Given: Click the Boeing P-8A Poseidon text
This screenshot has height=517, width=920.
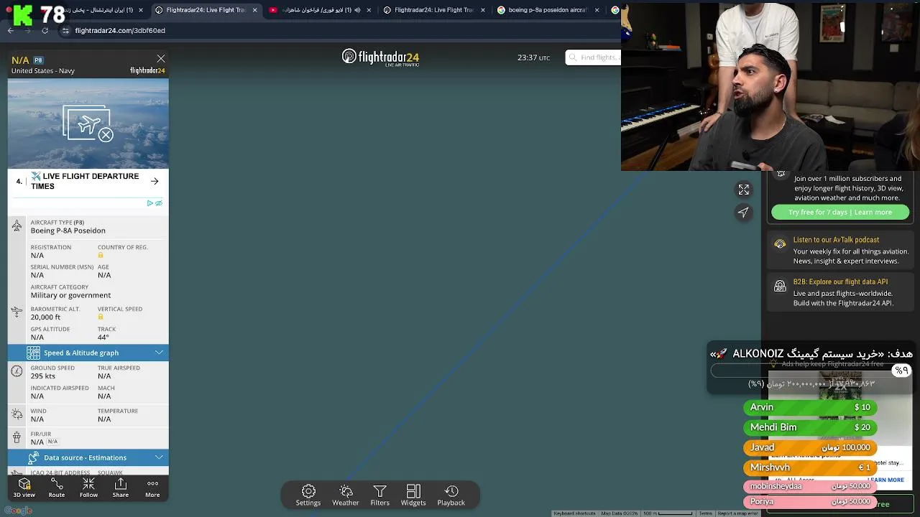Looking at the screenshot, I should tap(68, 231).
